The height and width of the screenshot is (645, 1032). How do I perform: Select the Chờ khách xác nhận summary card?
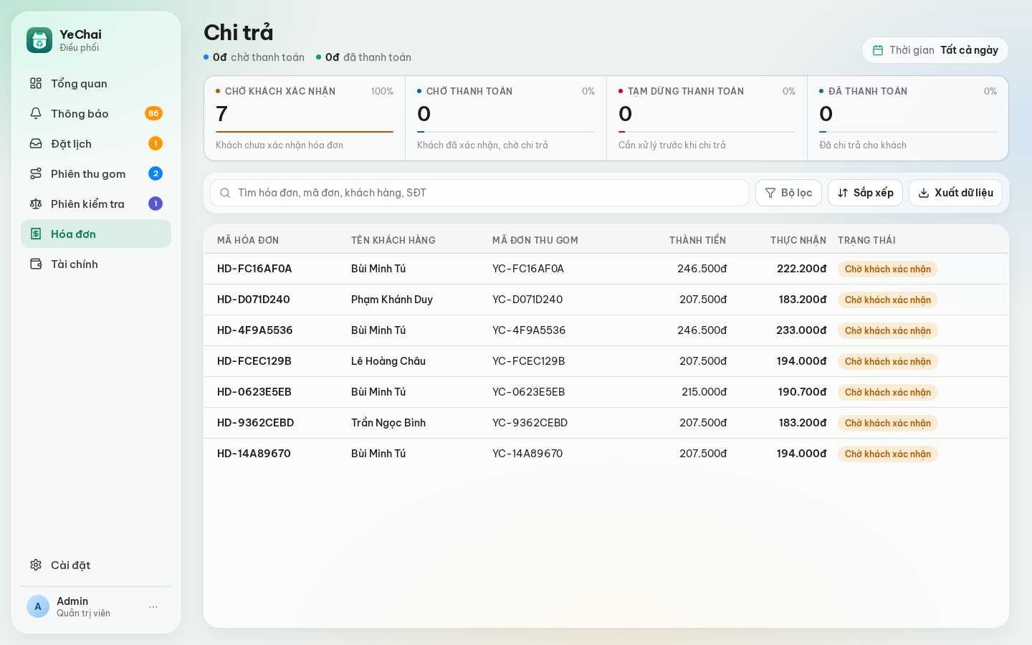[305, 118]
